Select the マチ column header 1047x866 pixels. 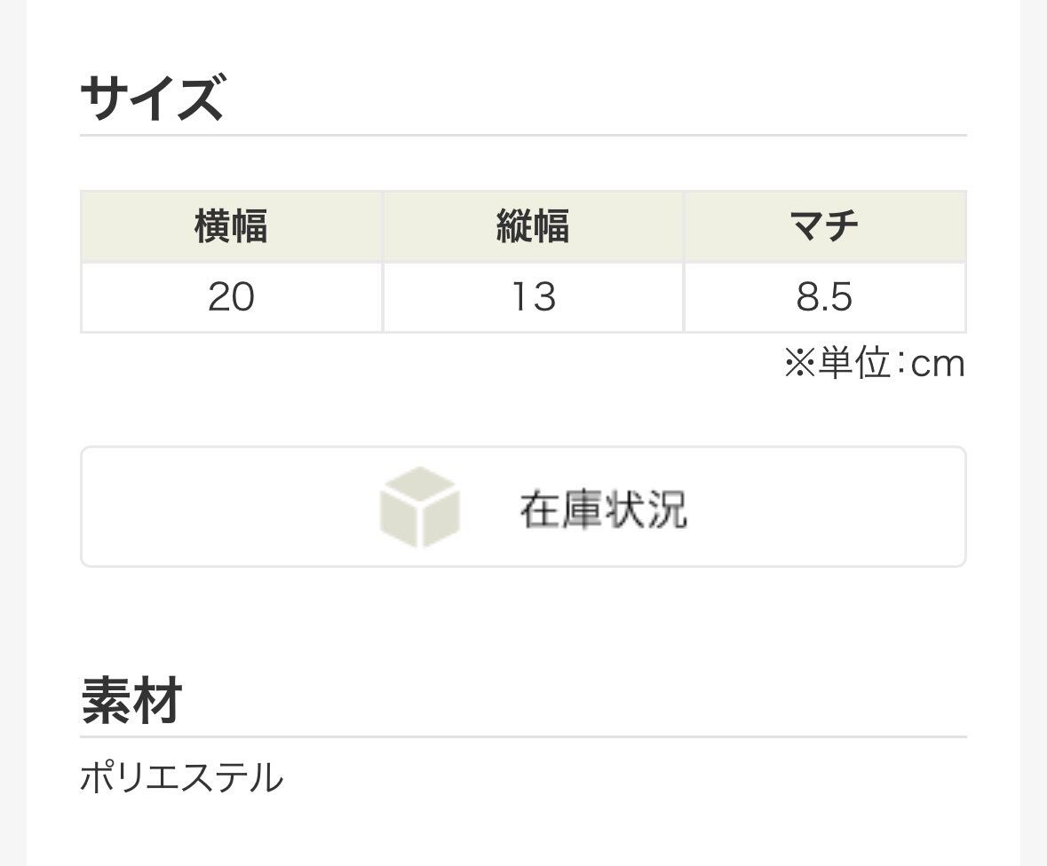pyautogui.click(x=825, y=226)
